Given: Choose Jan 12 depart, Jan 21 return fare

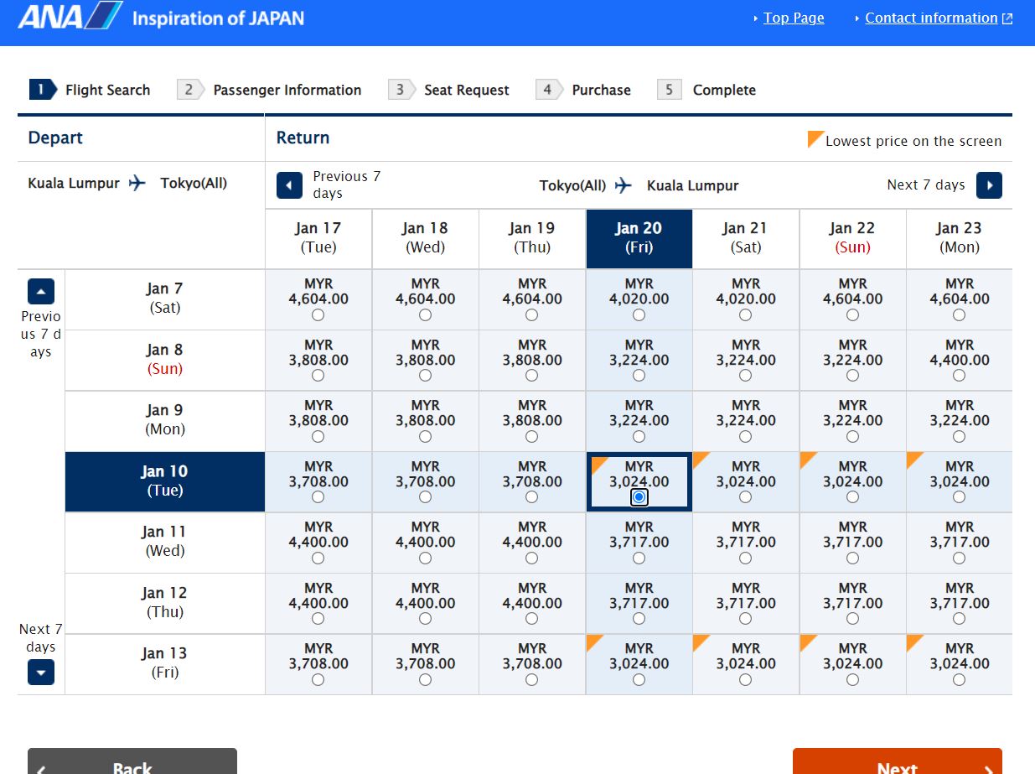Looking at the screenshot, I should coord(746,619).
